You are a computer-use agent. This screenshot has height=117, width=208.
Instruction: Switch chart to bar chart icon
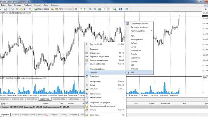pyautogui.click(x=76, y=9)
